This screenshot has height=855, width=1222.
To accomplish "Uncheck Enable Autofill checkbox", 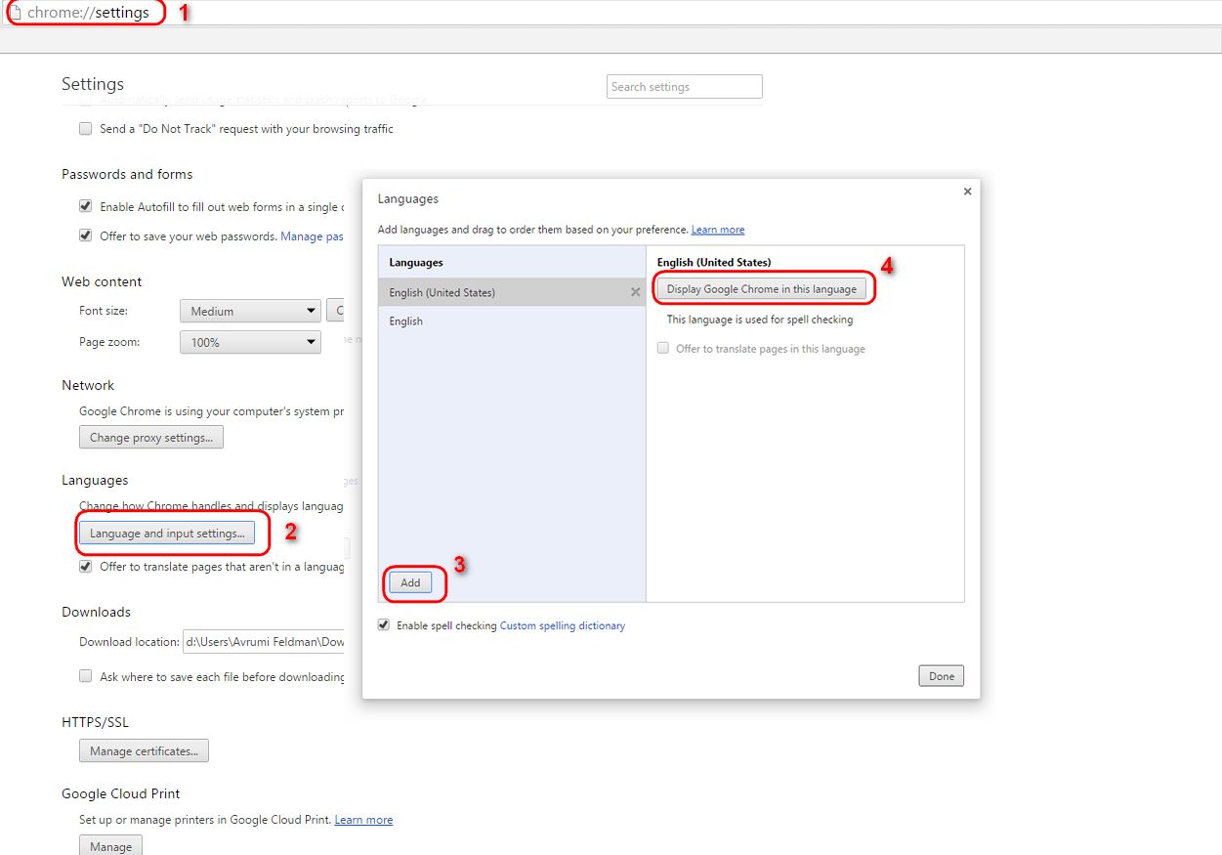I will tap(86, 207).
